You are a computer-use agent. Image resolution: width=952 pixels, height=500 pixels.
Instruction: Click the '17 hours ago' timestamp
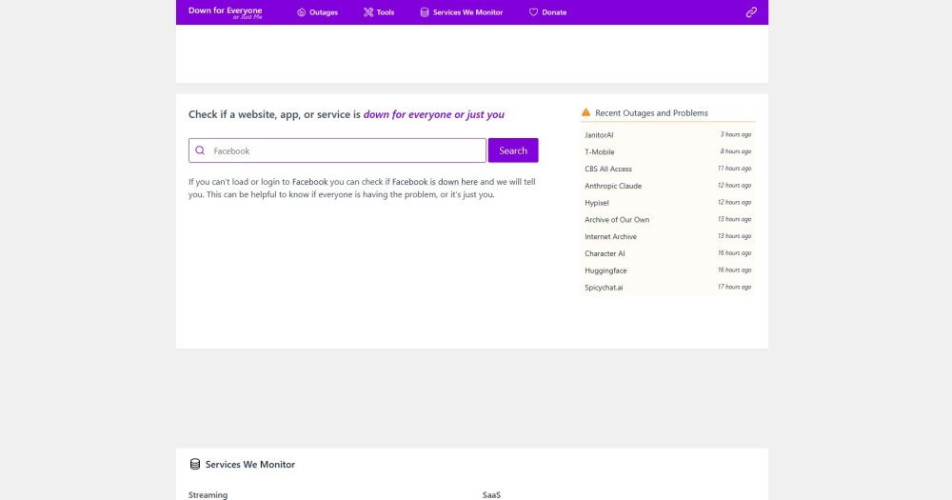pos(735,287)
